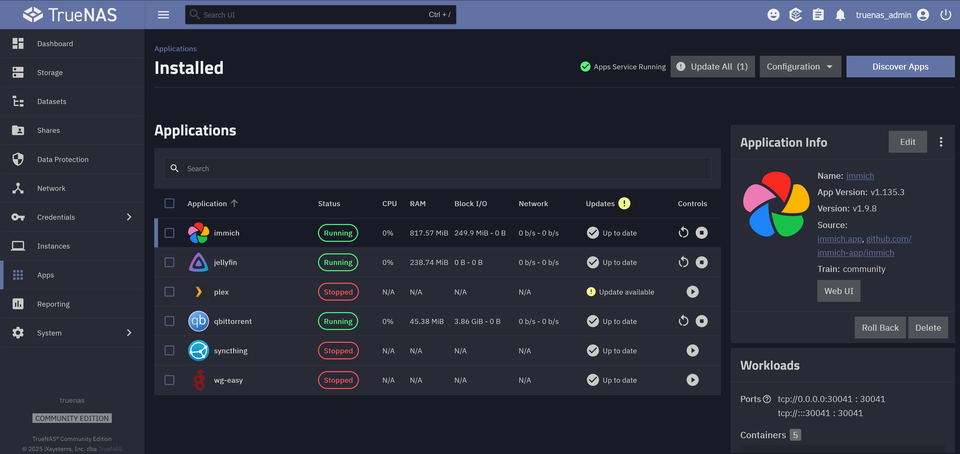Toggle the sidebar hamburger menu
Viewport: 960px width, 454px height.
coord(163,15)
